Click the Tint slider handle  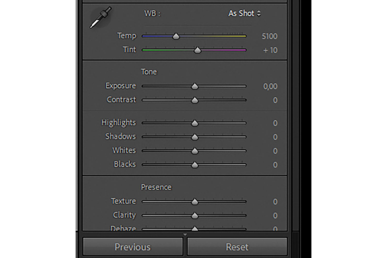pyautogui.click(x=197, y=50)
